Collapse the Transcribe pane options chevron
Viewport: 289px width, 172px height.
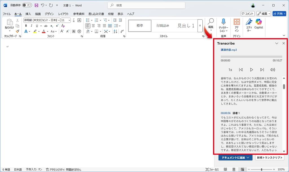coord(277,43)
